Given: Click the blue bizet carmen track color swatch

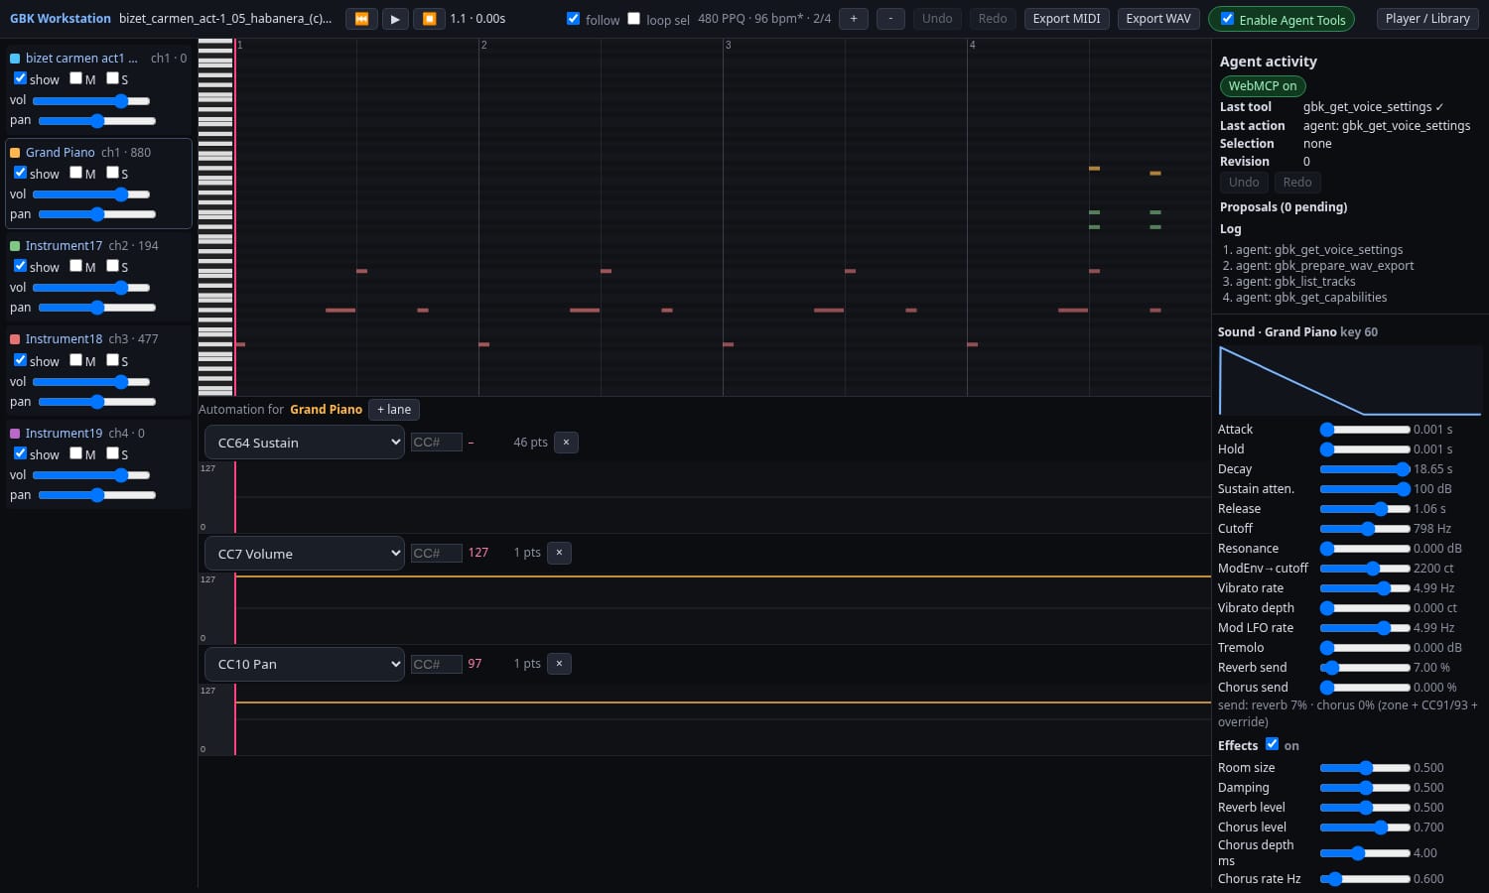Looking at the screenshot, I should (x=15, y=59).
